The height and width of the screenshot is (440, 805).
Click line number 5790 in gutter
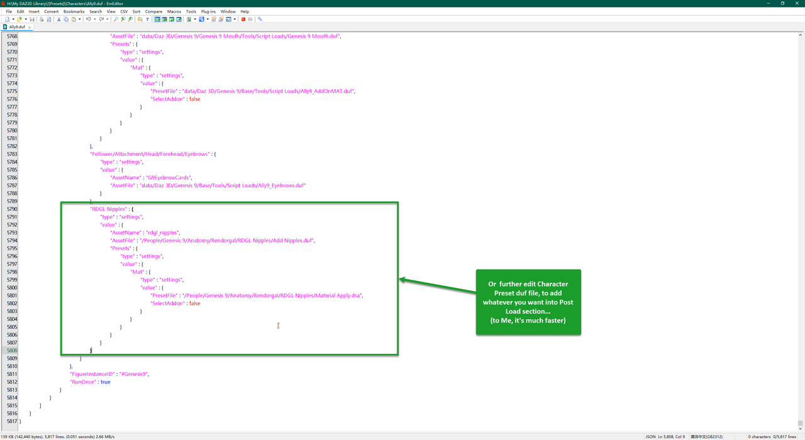(11, 209)
